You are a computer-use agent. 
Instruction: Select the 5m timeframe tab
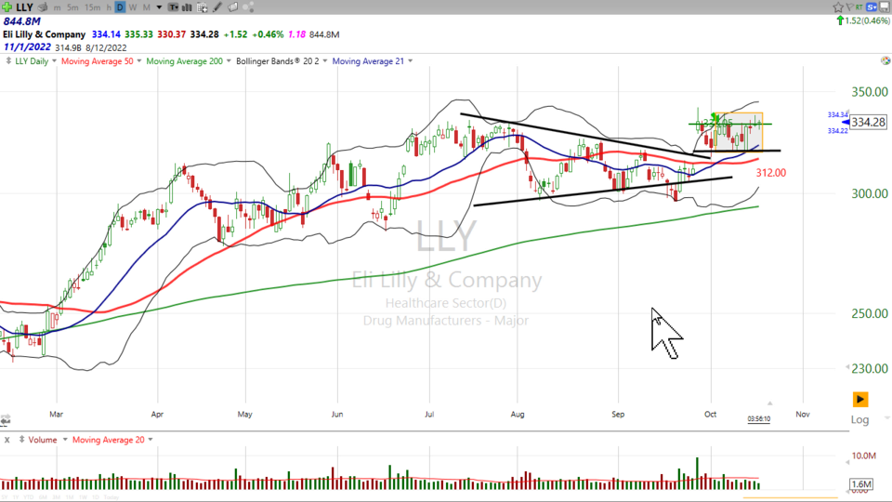(x=72, y=7)
